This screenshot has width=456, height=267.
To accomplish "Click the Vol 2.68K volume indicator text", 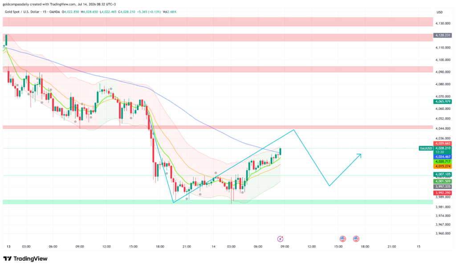I will 170,12.
